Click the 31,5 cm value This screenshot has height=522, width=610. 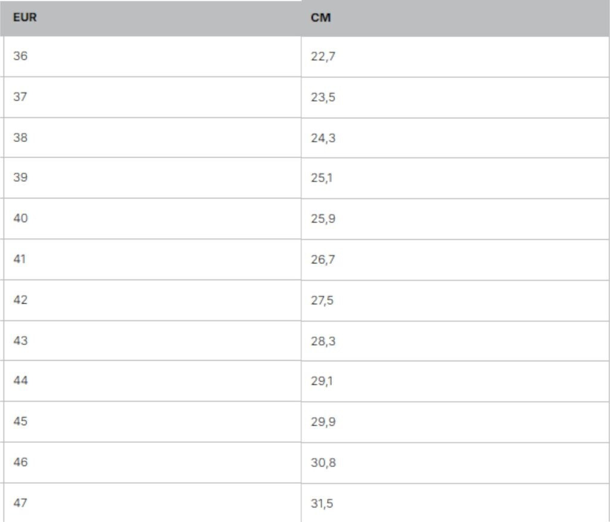point(322,504)
